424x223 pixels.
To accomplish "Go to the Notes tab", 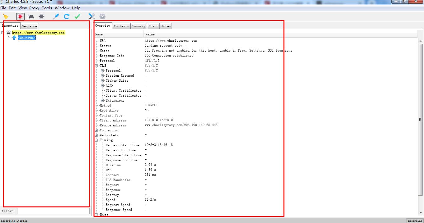I will pyautogui.click(x=166, y=26).
